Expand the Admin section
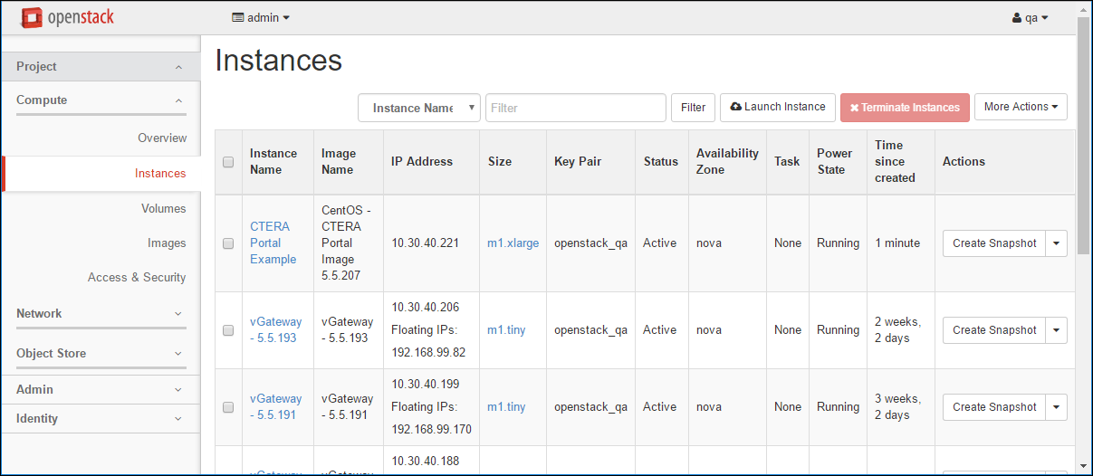This screenshot has height=476, width=1093. coord(101,390)
